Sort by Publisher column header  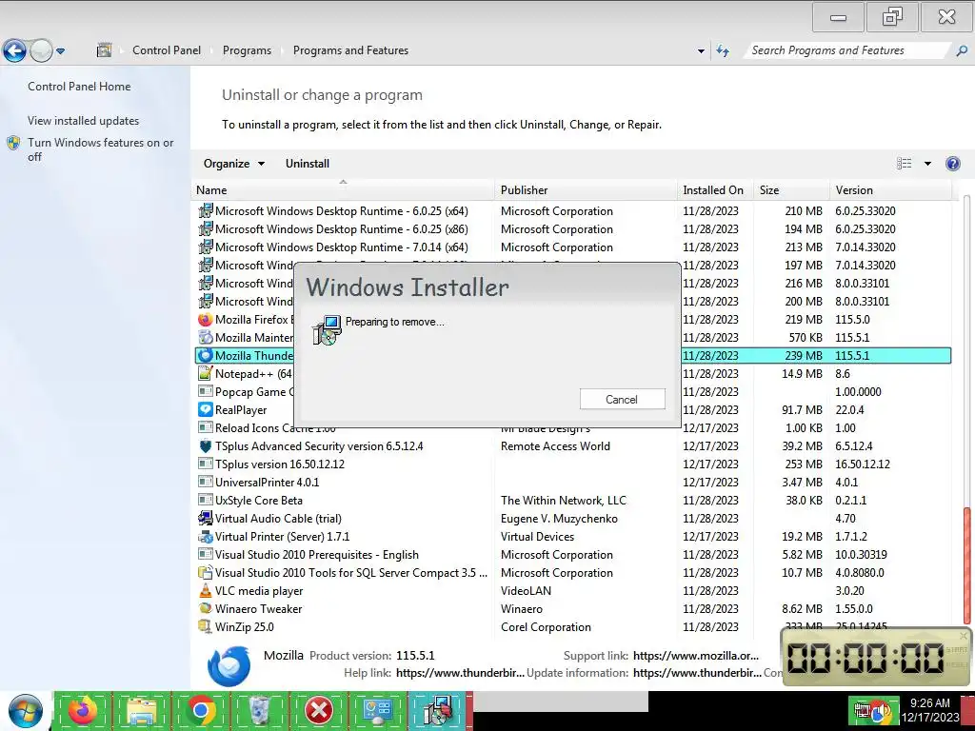coord(586,190)
